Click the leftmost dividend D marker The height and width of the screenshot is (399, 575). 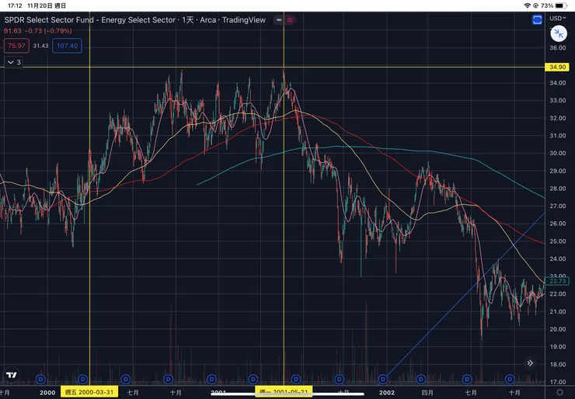coord(40,379)
